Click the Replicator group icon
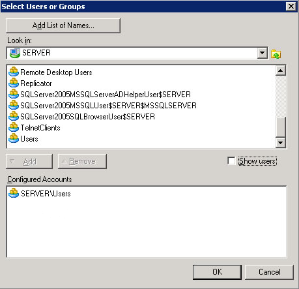The image size is (299, 289). click(14, 83)
